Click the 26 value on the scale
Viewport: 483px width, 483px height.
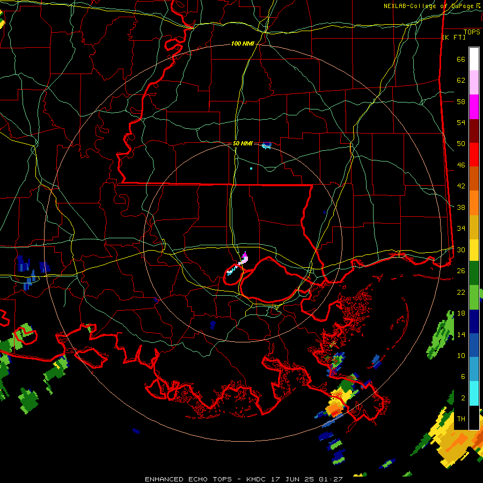(x=461, y=271)
